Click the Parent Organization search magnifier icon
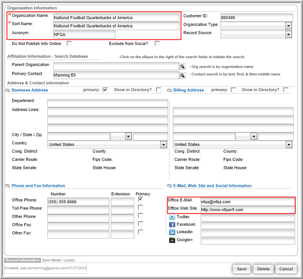Viewport: 303px width, 279px height. point(182,67)
